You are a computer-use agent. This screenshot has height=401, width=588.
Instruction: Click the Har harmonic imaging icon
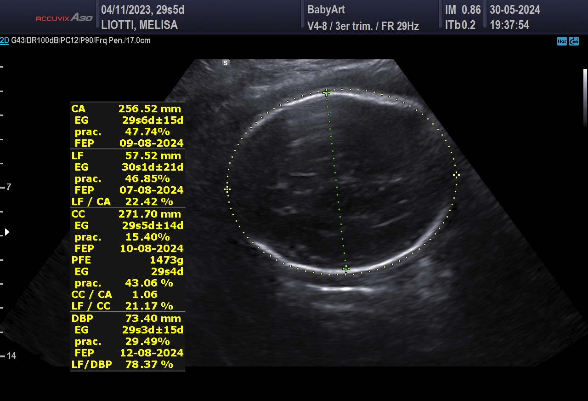coord(562,41)
